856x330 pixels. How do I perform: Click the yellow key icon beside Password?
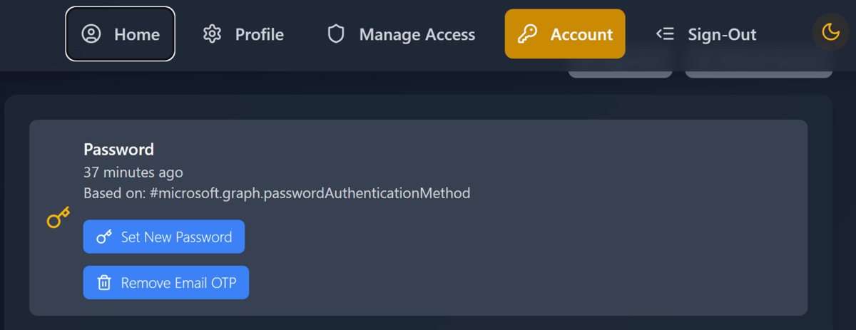click(x=58, y=217)
